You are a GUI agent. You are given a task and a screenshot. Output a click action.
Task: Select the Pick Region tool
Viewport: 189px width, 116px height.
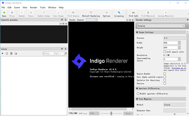[x=73, y=13]
